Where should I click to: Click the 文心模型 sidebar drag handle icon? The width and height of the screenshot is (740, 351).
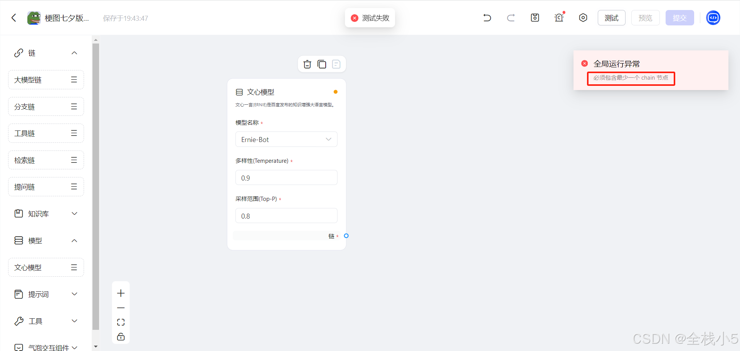[x=74, y=267]
